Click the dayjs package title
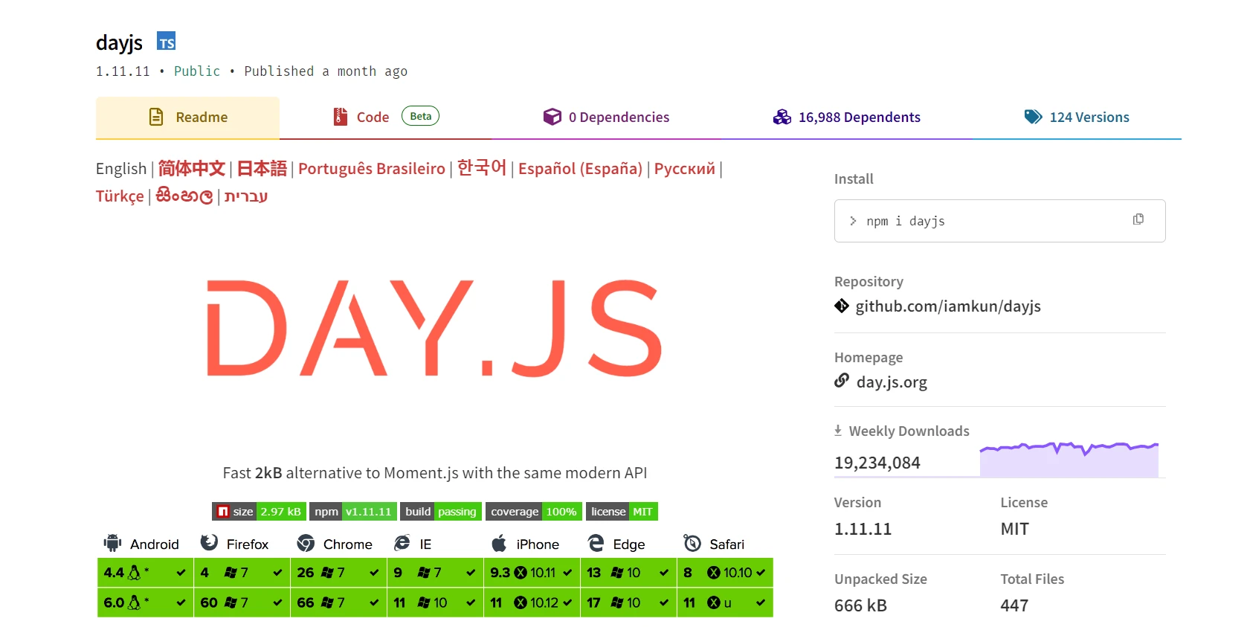This screenshot has height=627, width=1247. click(x=119, y=43)
